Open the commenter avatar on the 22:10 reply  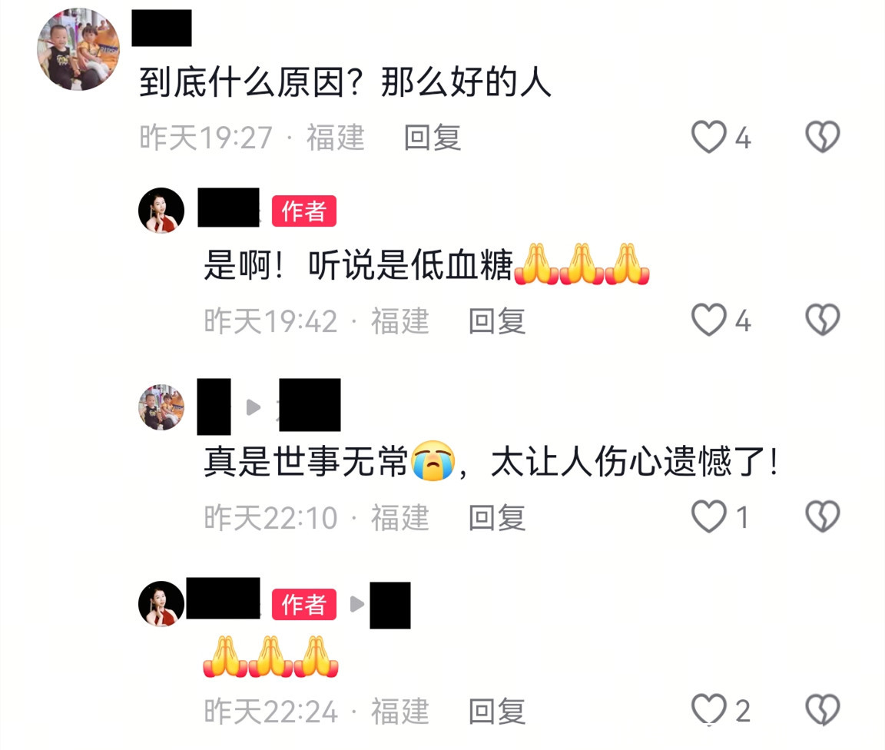coord(161,407)
